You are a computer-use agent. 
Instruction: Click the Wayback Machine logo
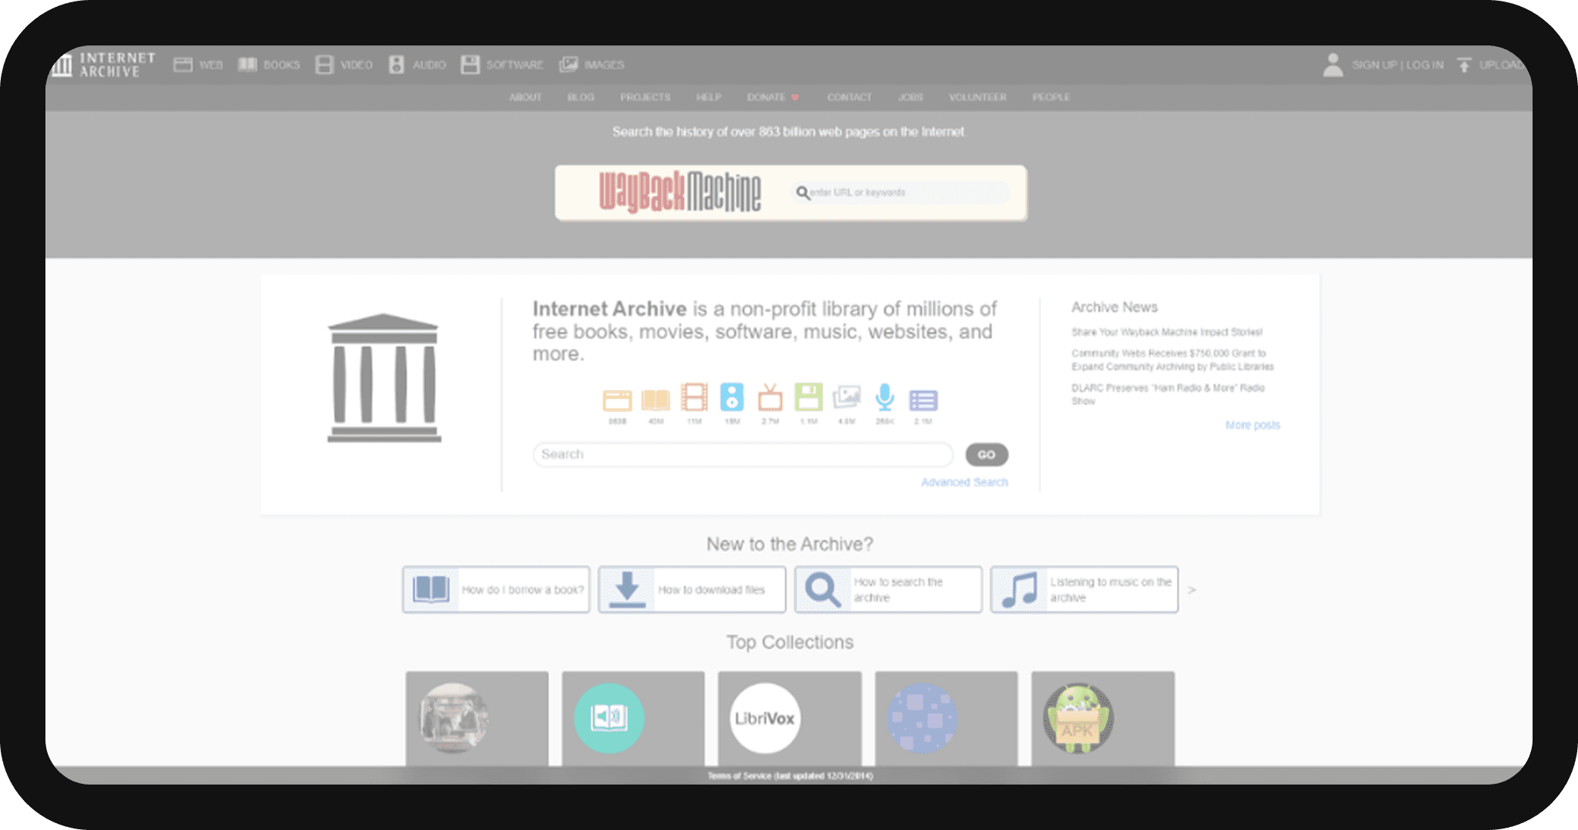pos(680,192)
